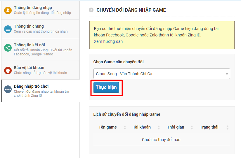Click label 'Chọn Game cần chuyển đổi'
This screenshot has height=158, width=241.
pos(118,62)
